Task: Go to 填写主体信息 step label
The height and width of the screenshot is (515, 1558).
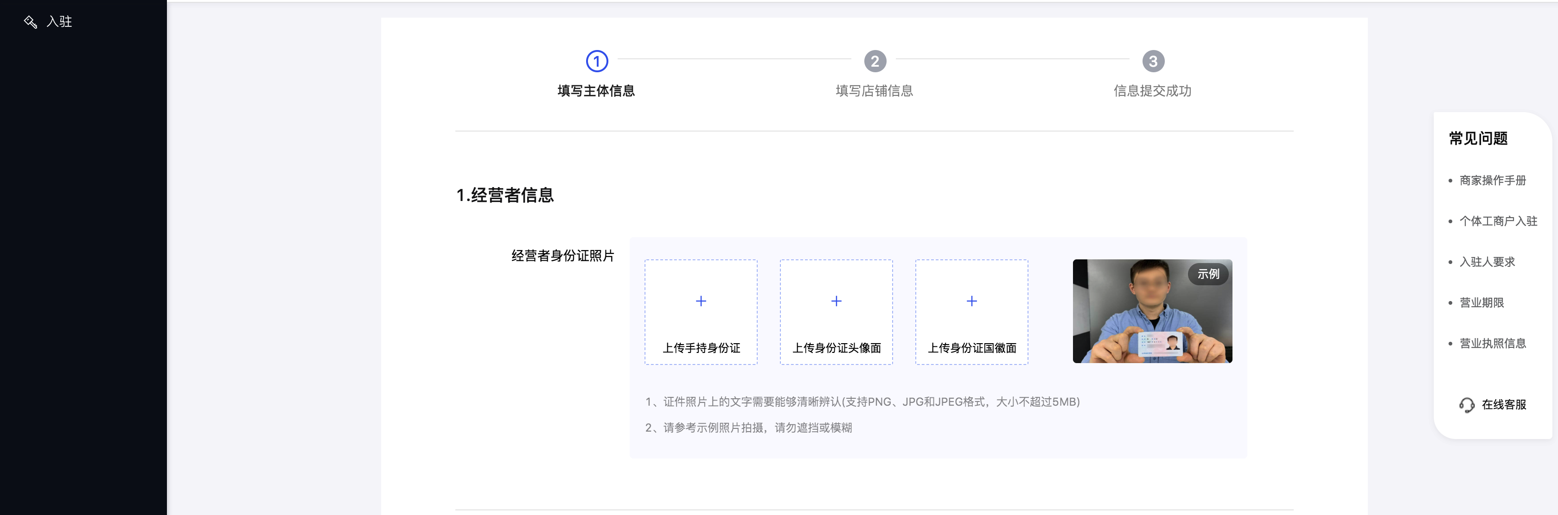Action: 596,91
